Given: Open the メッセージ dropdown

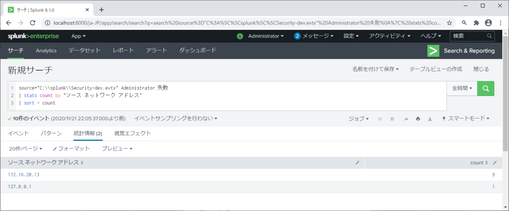Looking at the screenshot, I should tap(318, 36).
